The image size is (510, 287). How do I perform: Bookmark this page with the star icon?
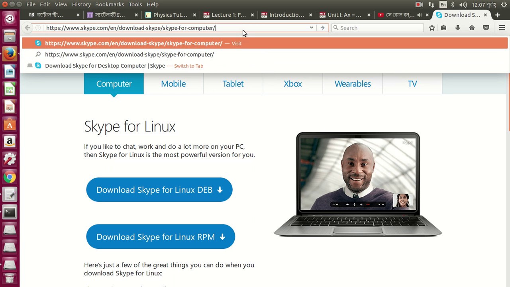click(432, 28)
